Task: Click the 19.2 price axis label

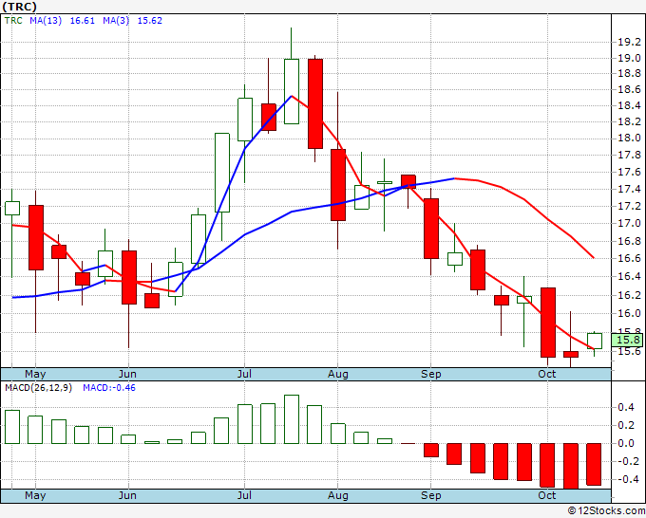Action: click(626, 43)
